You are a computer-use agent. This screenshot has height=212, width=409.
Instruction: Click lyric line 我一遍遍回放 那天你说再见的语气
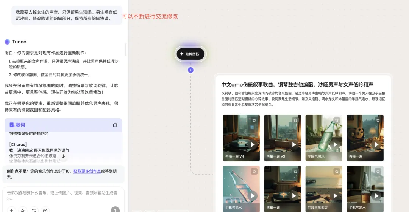[x=39, y=150]
